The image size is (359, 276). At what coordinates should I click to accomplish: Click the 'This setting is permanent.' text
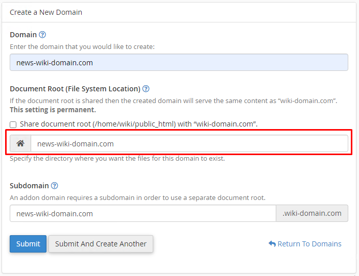click(x=53, y=110)
